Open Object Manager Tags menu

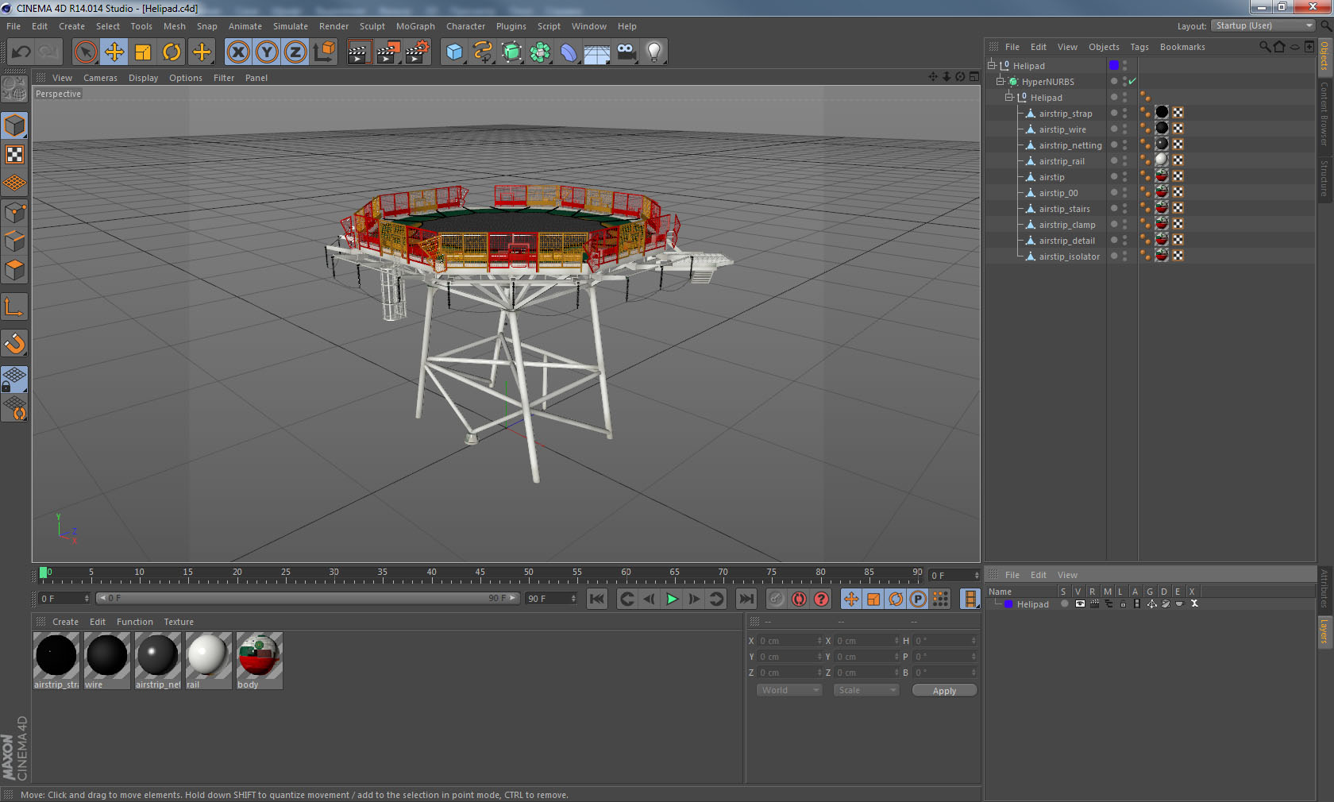pyautogui.click(x=1139, y=47)
